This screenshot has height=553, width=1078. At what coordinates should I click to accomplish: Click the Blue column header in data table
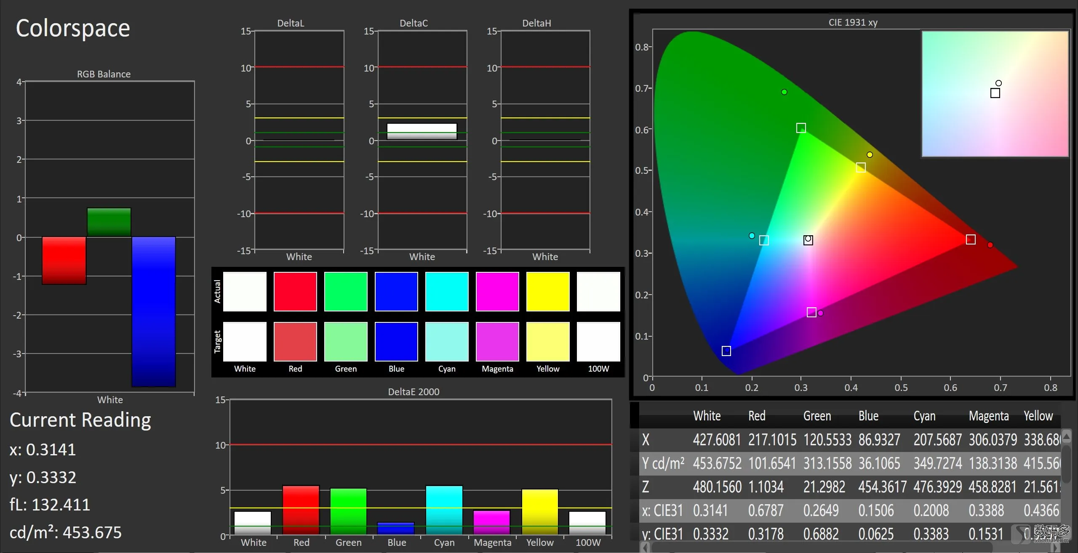pyautogui.click(x=869, y=416)
